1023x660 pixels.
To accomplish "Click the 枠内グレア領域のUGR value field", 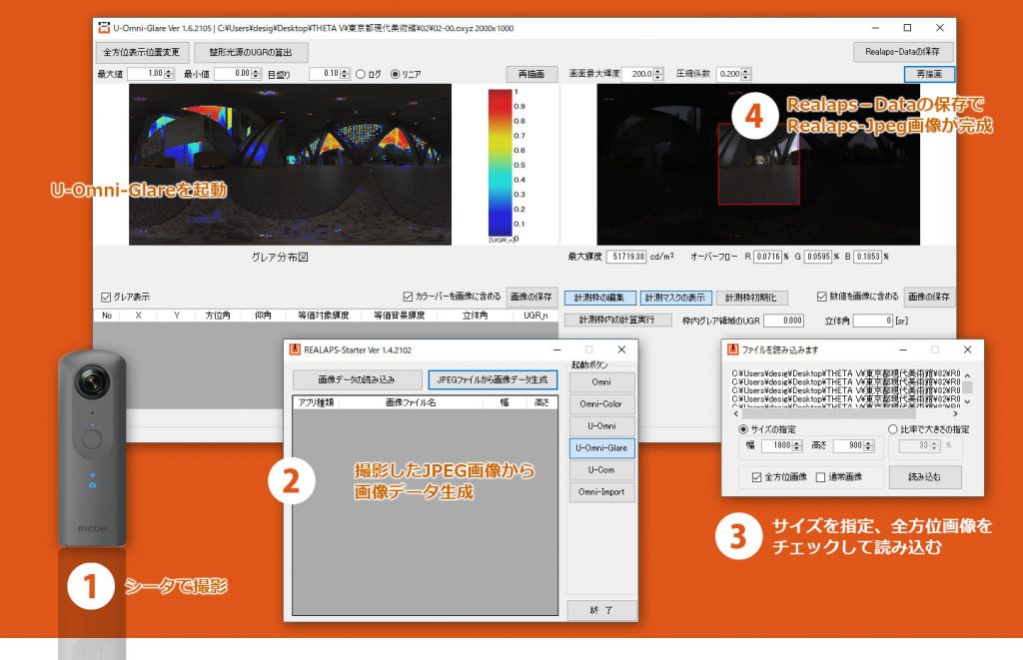I will coord(783,321).
